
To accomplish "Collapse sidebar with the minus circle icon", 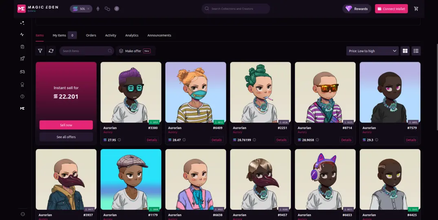I will point(23,214).
